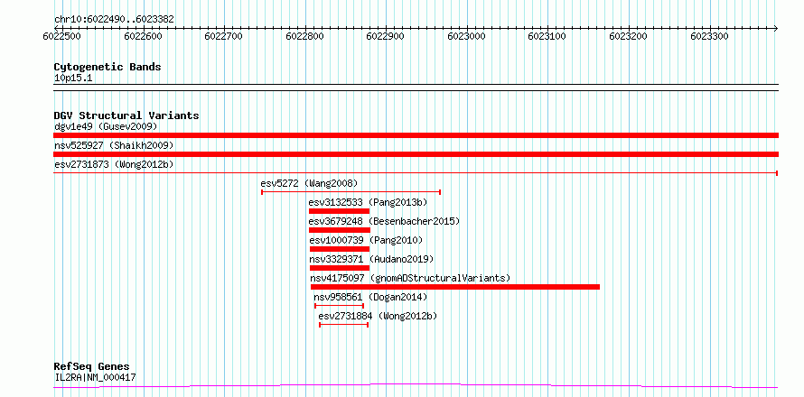The image size is (804, 397).
Task: Open the esv3679248 (Besenbacher2015) label
Action: point(384,221)
